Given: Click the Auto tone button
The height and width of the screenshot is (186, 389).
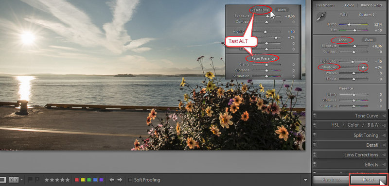Looking at the screenshot, I should pyautogui.click(x=369, y=40).
